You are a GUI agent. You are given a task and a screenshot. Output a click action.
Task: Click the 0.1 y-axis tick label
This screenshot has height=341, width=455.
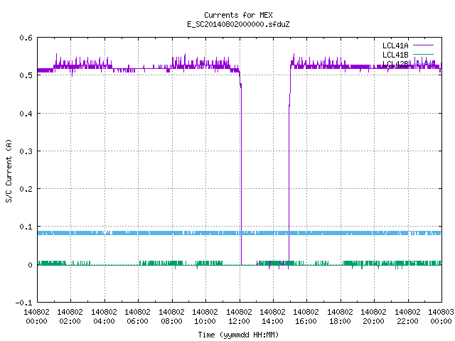click(x=26, y=227)
